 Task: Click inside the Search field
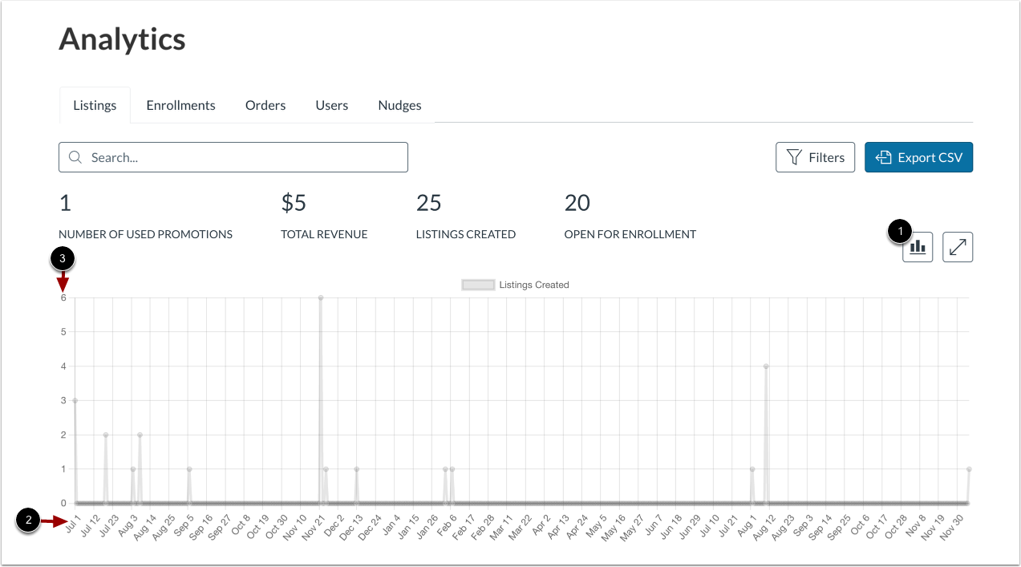[233, 157]
